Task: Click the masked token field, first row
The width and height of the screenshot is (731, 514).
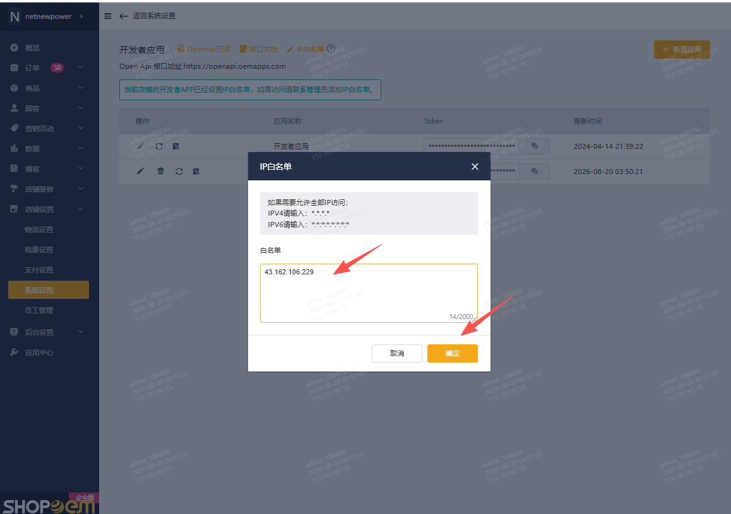Action: tap(472, 146)
